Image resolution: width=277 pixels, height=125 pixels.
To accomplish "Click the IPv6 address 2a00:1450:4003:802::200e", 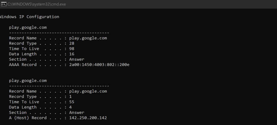I will click(x=99, y=65).
